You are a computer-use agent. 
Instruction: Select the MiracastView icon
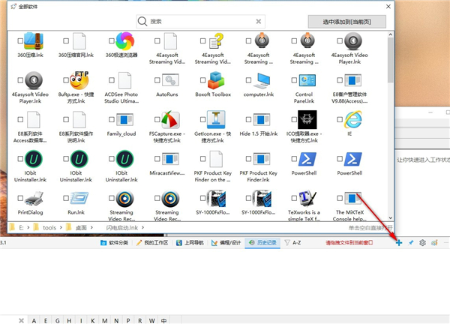170,159
